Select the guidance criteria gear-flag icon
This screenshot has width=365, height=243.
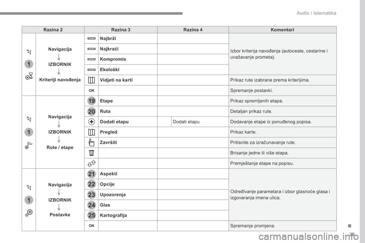(x=29, y=76)
